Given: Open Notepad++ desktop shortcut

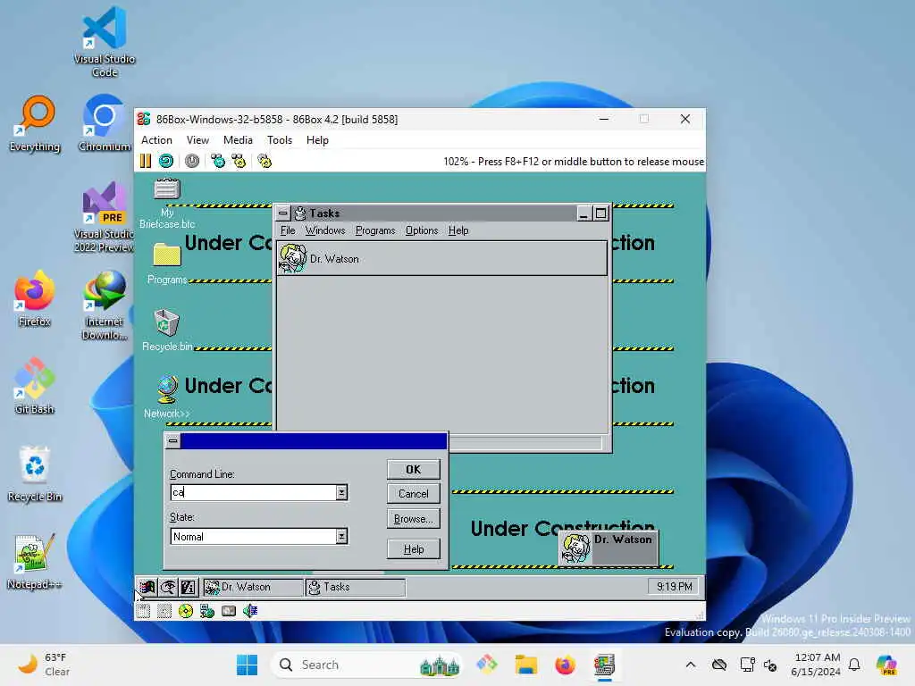Looking at the screenshot, I should [x=35, y=561].
